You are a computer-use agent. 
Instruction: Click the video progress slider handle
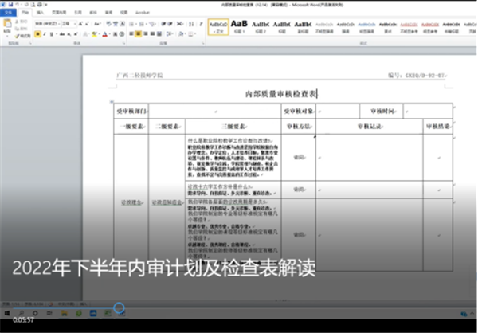click(x=119, y=308)
